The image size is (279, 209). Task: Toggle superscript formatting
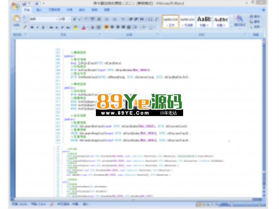click(62, 27)
